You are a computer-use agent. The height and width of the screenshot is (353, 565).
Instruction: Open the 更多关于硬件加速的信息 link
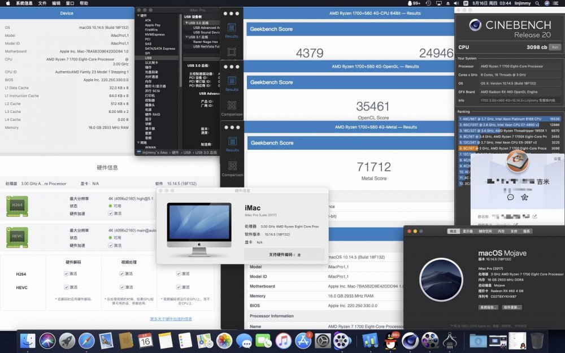171,319
